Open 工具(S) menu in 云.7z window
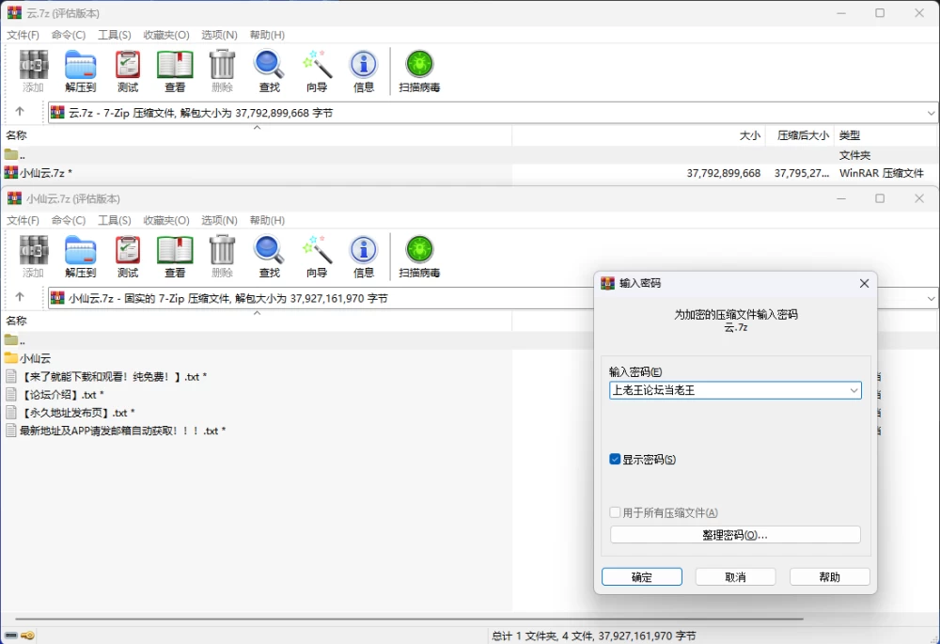940x644 pixels. click(x=115, y=35)
